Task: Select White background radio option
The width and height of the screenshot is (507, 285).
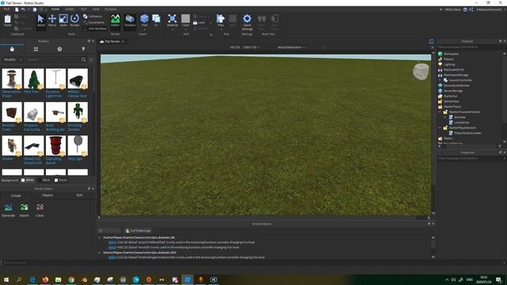Action: 28,180
